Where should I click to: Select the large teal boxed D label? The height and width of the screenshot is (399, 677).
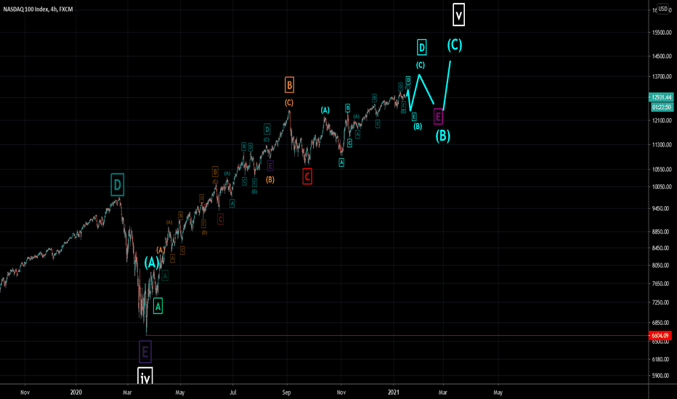[118, 185]
